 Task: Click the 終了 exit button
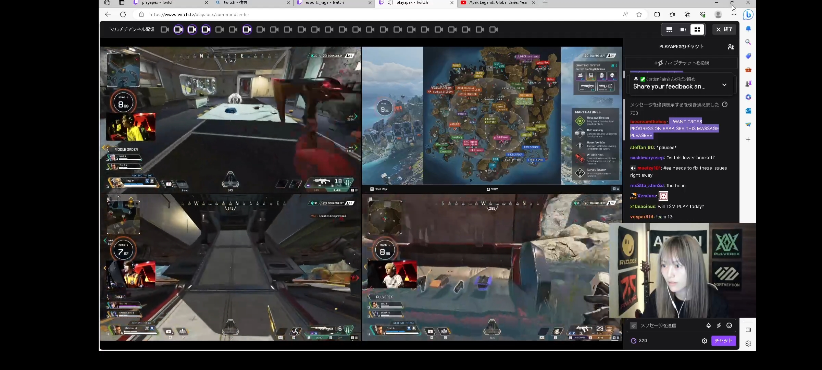[724, 29]
